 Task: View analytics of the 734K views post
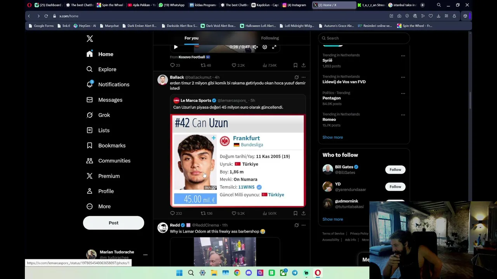269,65
